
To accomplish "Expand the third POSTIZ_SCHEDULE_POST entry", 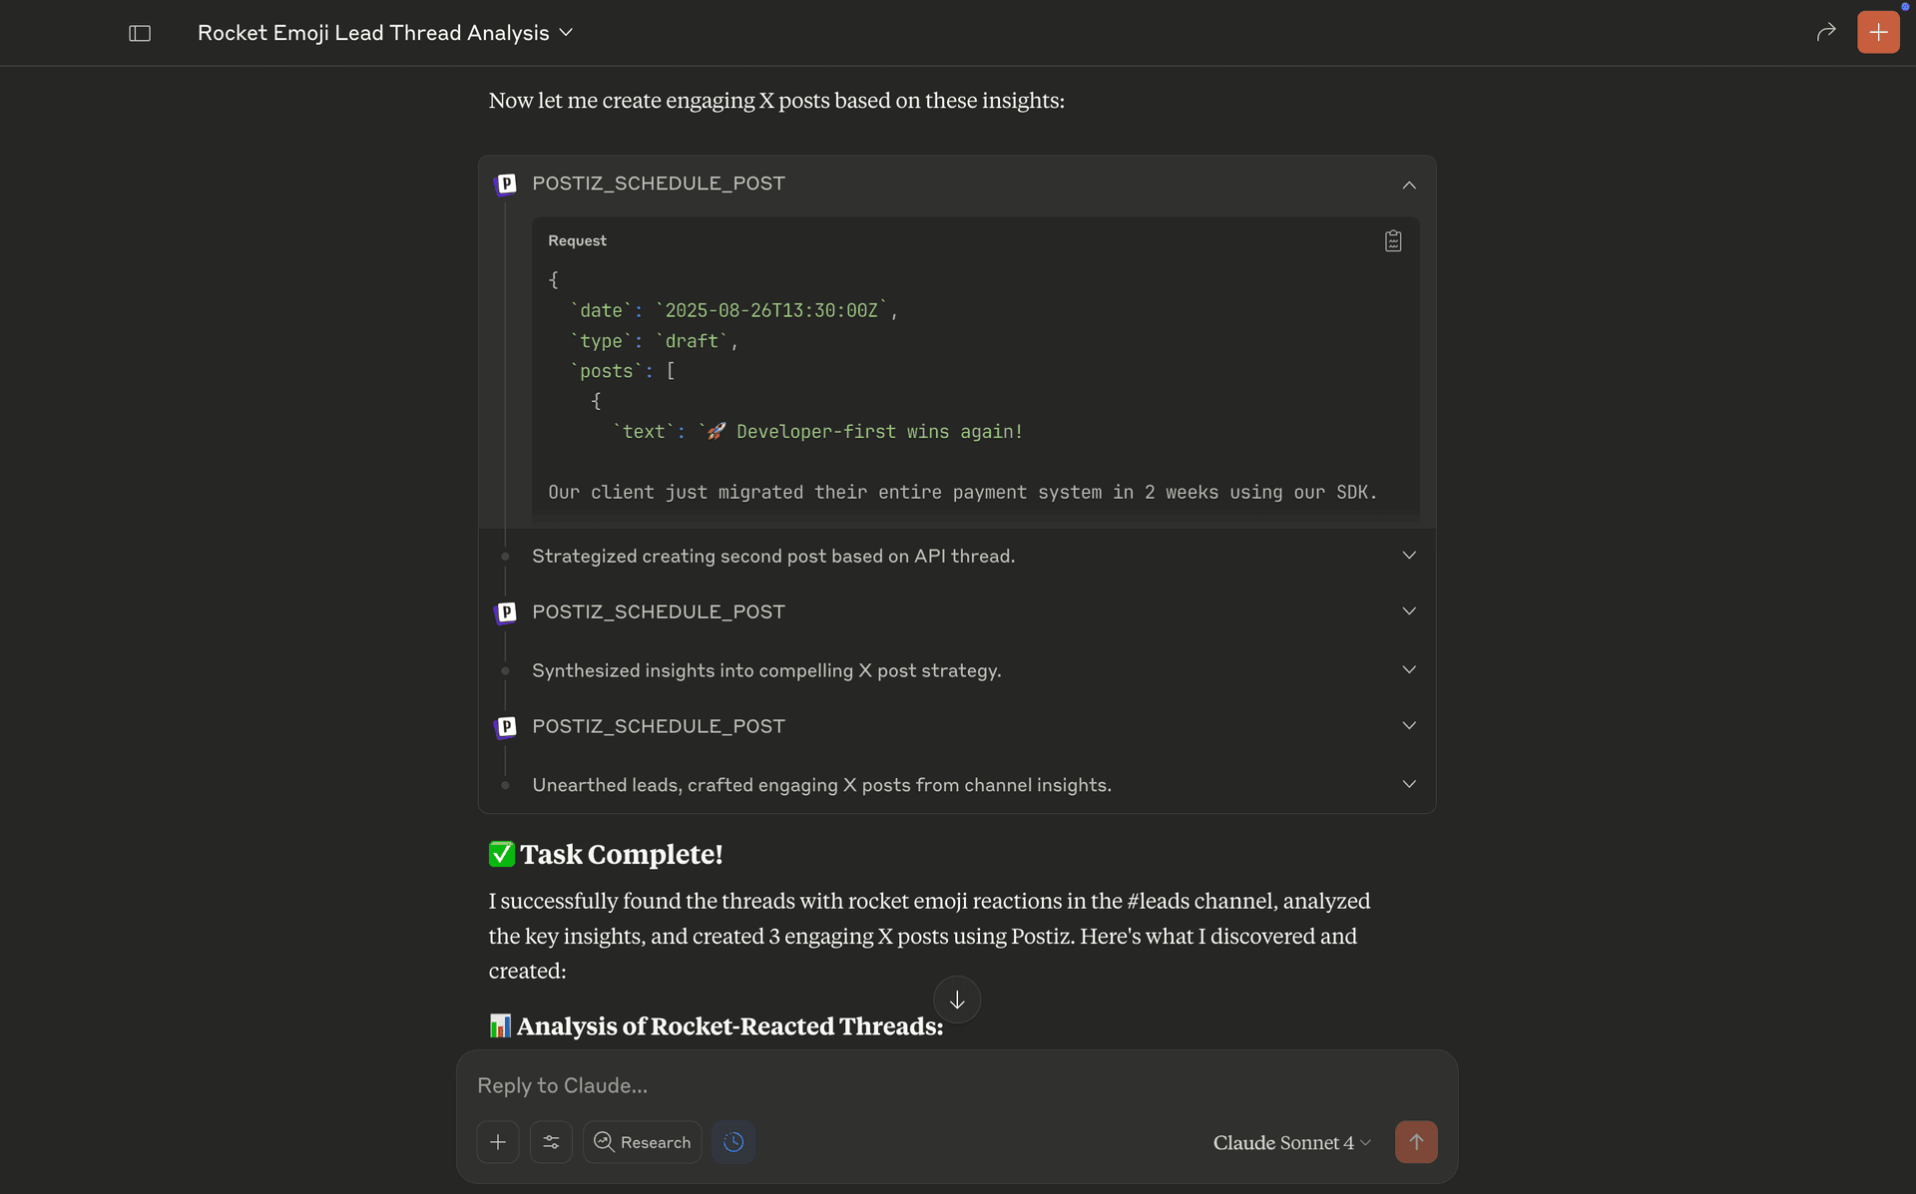I will coord(1408,726).
